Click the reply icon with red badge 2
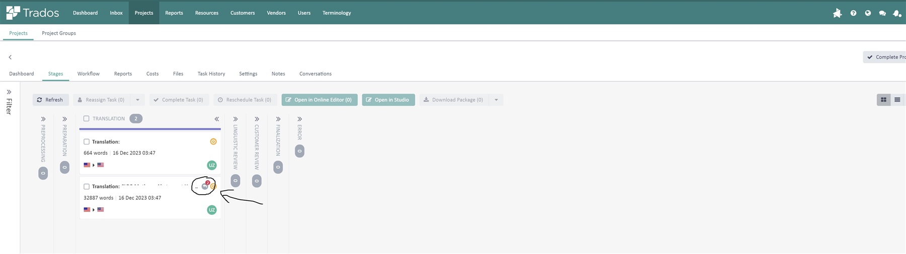Viewport: 906px width, 254px height. click(205, 186)
